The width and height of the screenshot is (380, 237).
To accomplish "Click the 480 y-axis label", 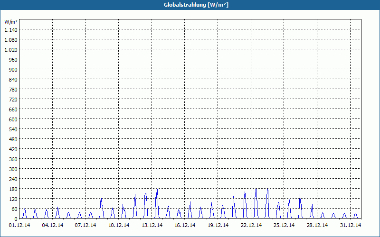I will (x=13, y=139).
